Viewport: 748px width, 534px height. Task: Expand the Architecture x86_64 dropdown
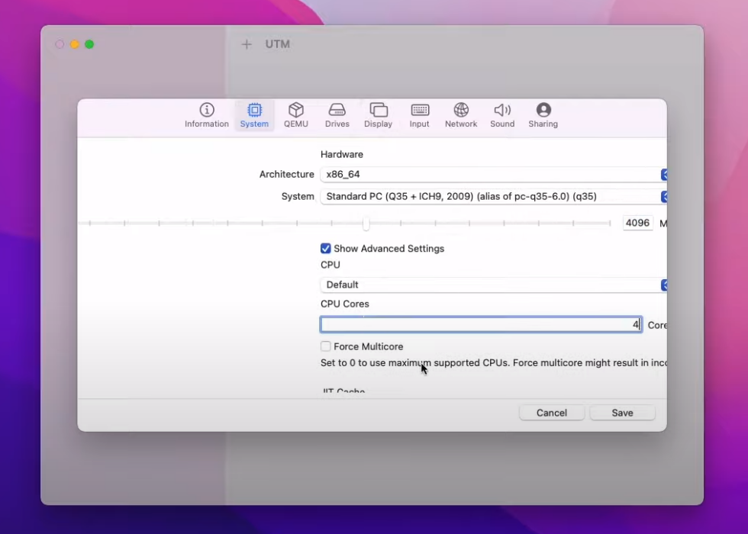coord(492,175)
